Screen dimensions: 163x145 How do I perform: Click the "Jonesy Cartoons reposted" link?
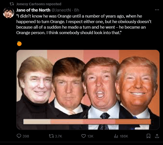click(x=38, y=4)
